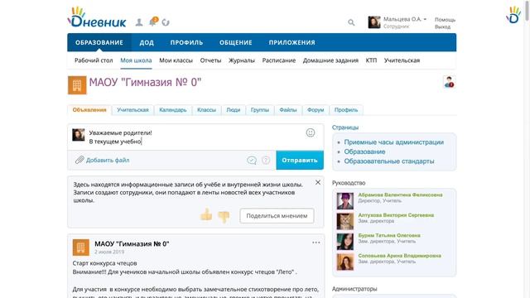530x298 pixels.
Task: Open МАОУ "Гимназия № 0" post author link
Action: click(x=132, y=244)
